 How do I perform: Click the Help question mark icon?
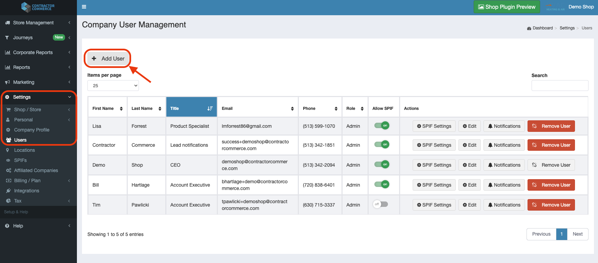pyautogui.click(x=7, y=226)
